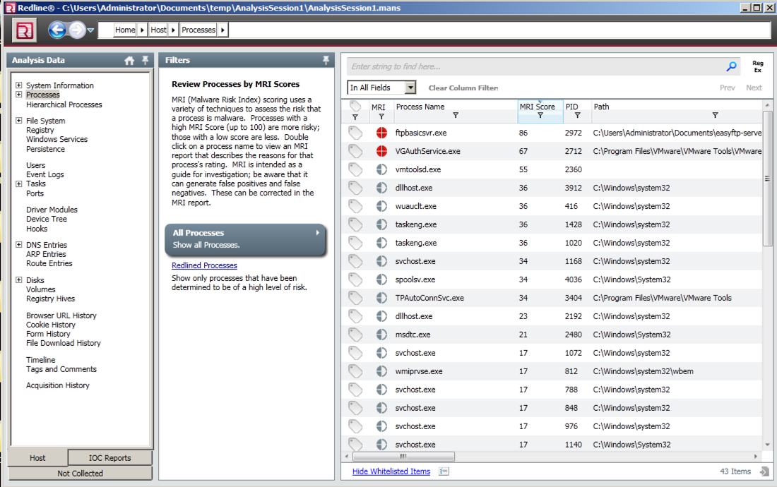Click the list options icon beside Hide Whitelisted
Screen dimensions: 777x487
click(x=444, y=471)
